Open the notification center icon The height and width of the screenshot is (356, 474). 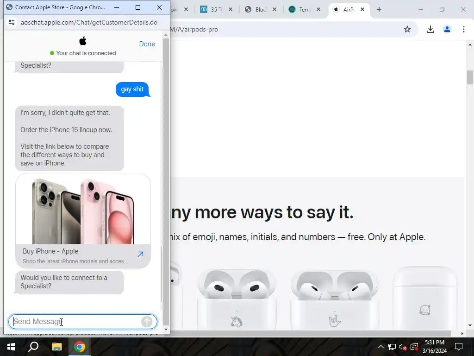coord(459,347)
